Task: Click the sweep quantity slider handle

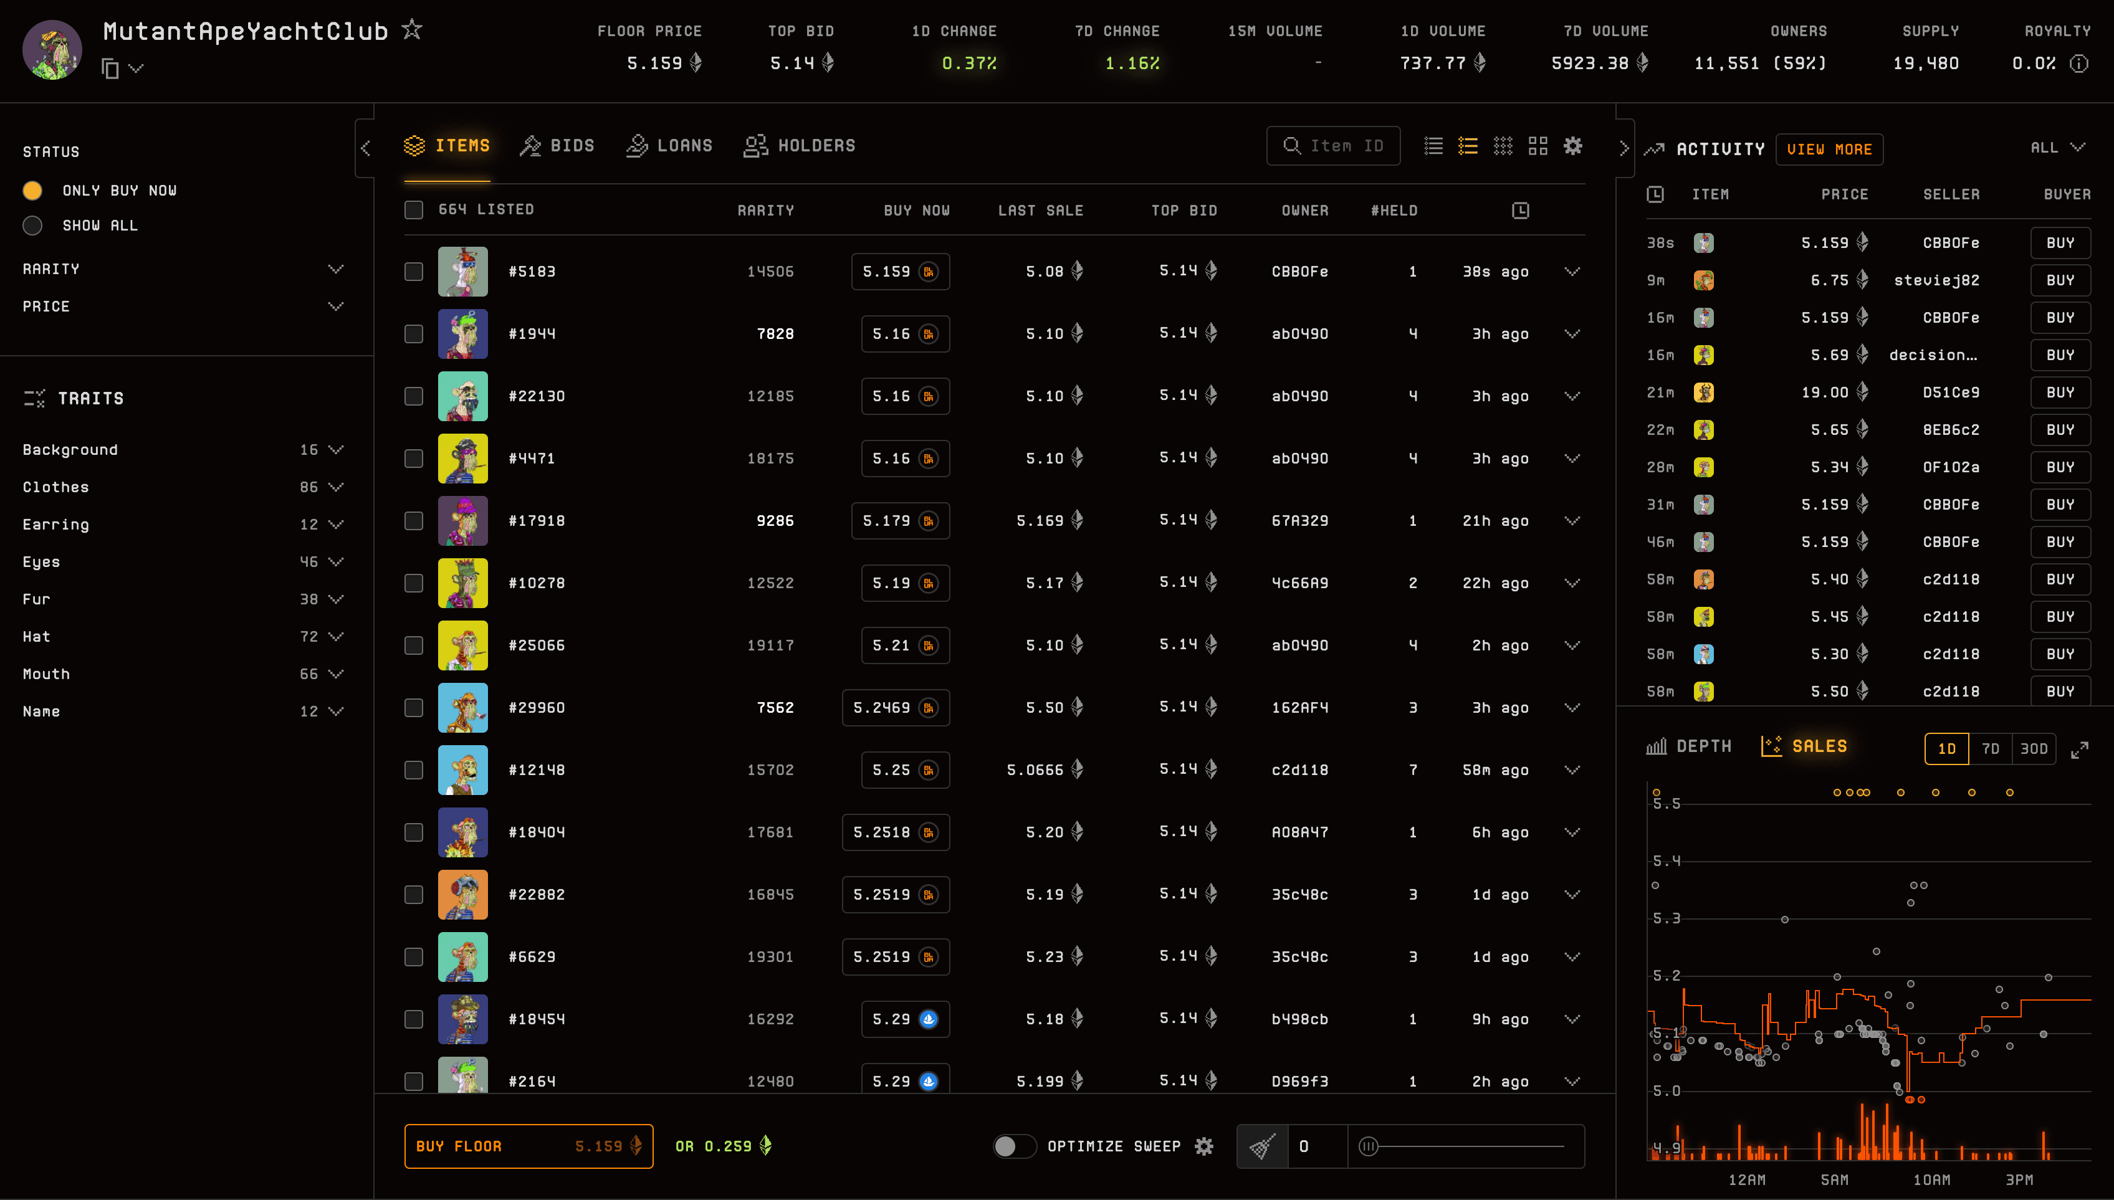Action: pos(1368,1146)
